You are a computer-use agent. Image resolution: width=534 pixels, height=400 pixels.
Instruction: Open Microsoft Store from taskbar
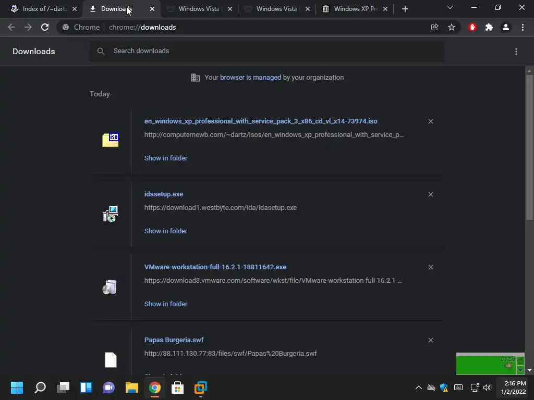(177, 387)
